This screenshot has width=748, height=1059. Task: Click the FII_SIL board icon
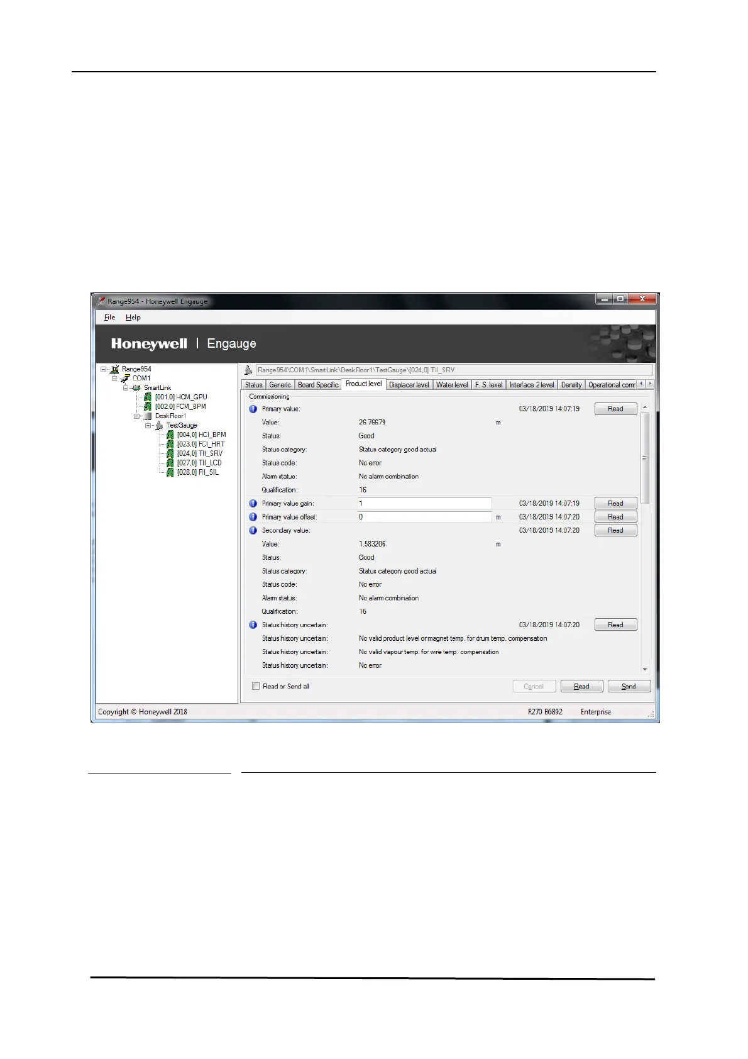click(x=170, y=472)
